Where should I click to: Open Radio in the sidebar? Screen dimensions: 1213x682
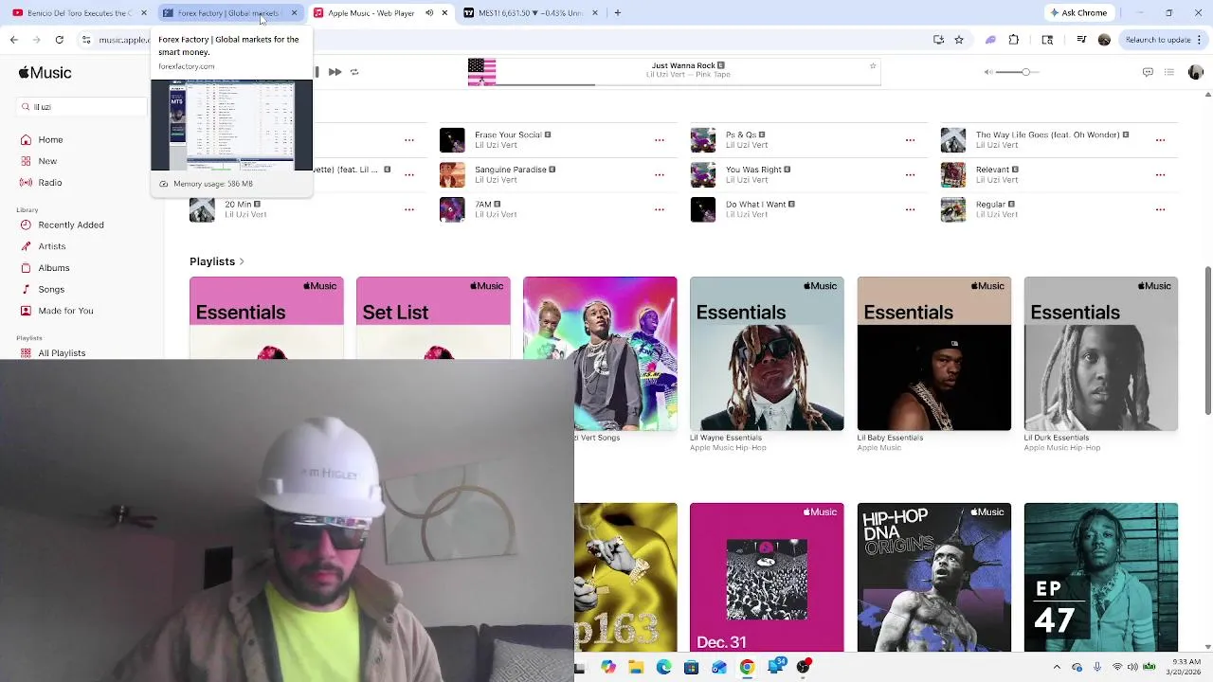pyautogui.click(x=50, y=183)
